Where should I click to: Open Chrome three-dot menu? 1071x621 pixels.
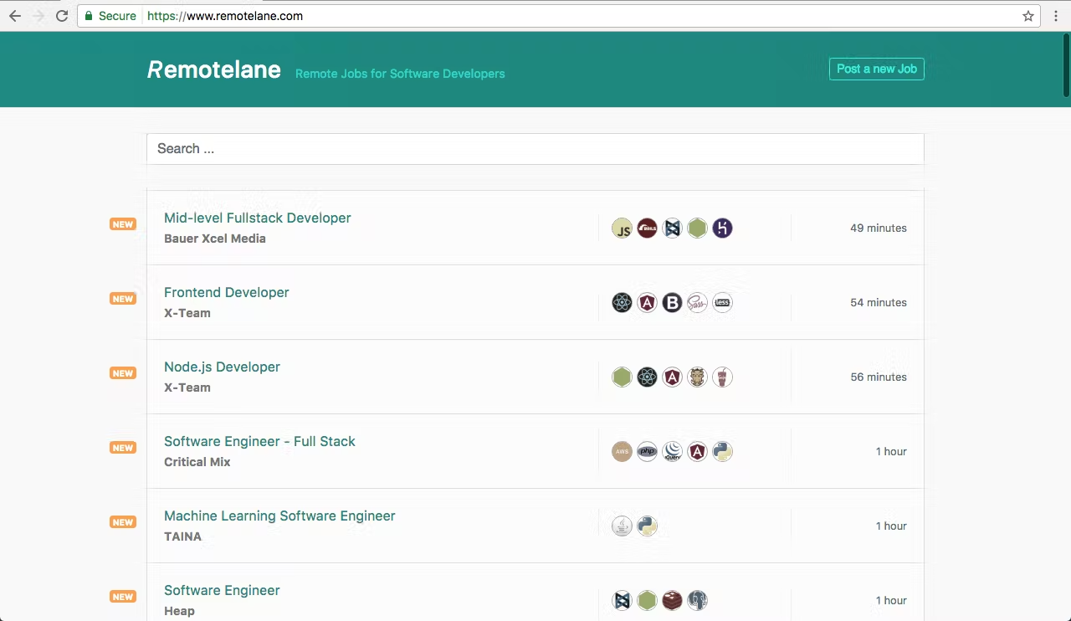[x=1057, y=16]
